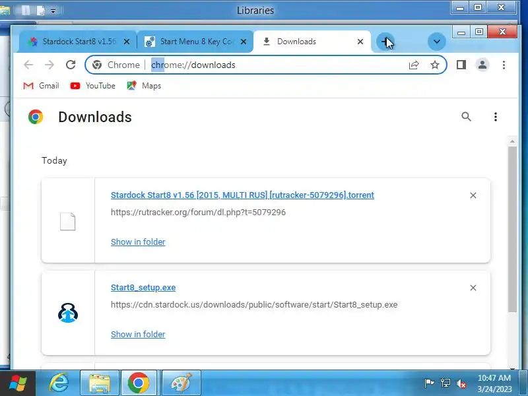The height and width of the screenshot is (396, 528).
Task: Click the network status tray icon
Action: (x=445, y=383)
